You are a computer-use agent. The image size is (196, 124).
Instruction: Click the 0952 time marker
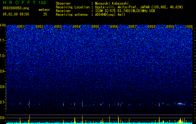pos(40,27)
